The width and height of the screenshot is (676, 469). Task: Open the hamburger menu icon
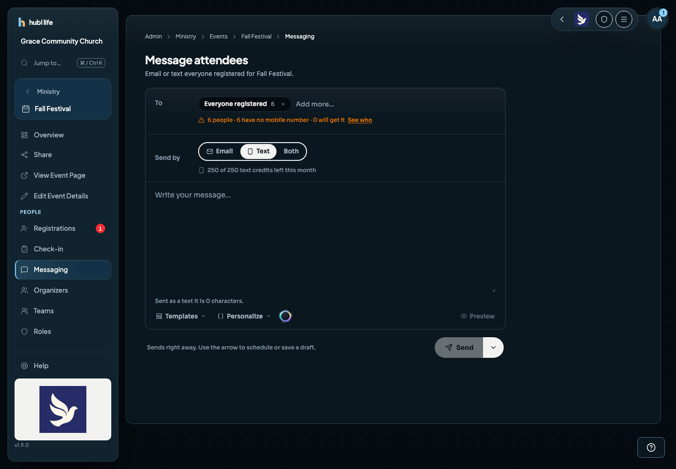624,19
